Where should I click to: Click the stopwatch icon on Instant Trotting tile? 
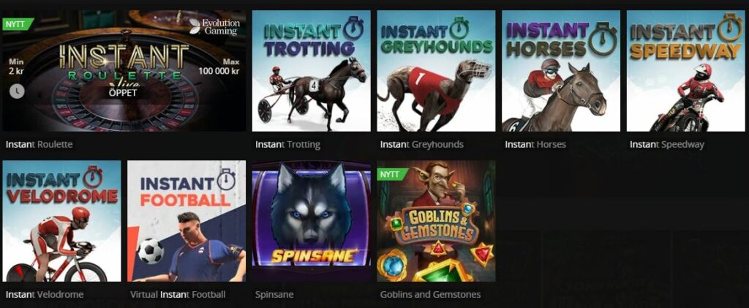(x=355, y=29)
